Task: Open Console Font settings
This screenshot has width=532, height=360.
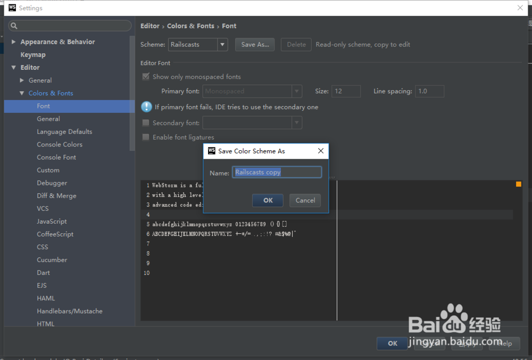Action: point(56,157)
